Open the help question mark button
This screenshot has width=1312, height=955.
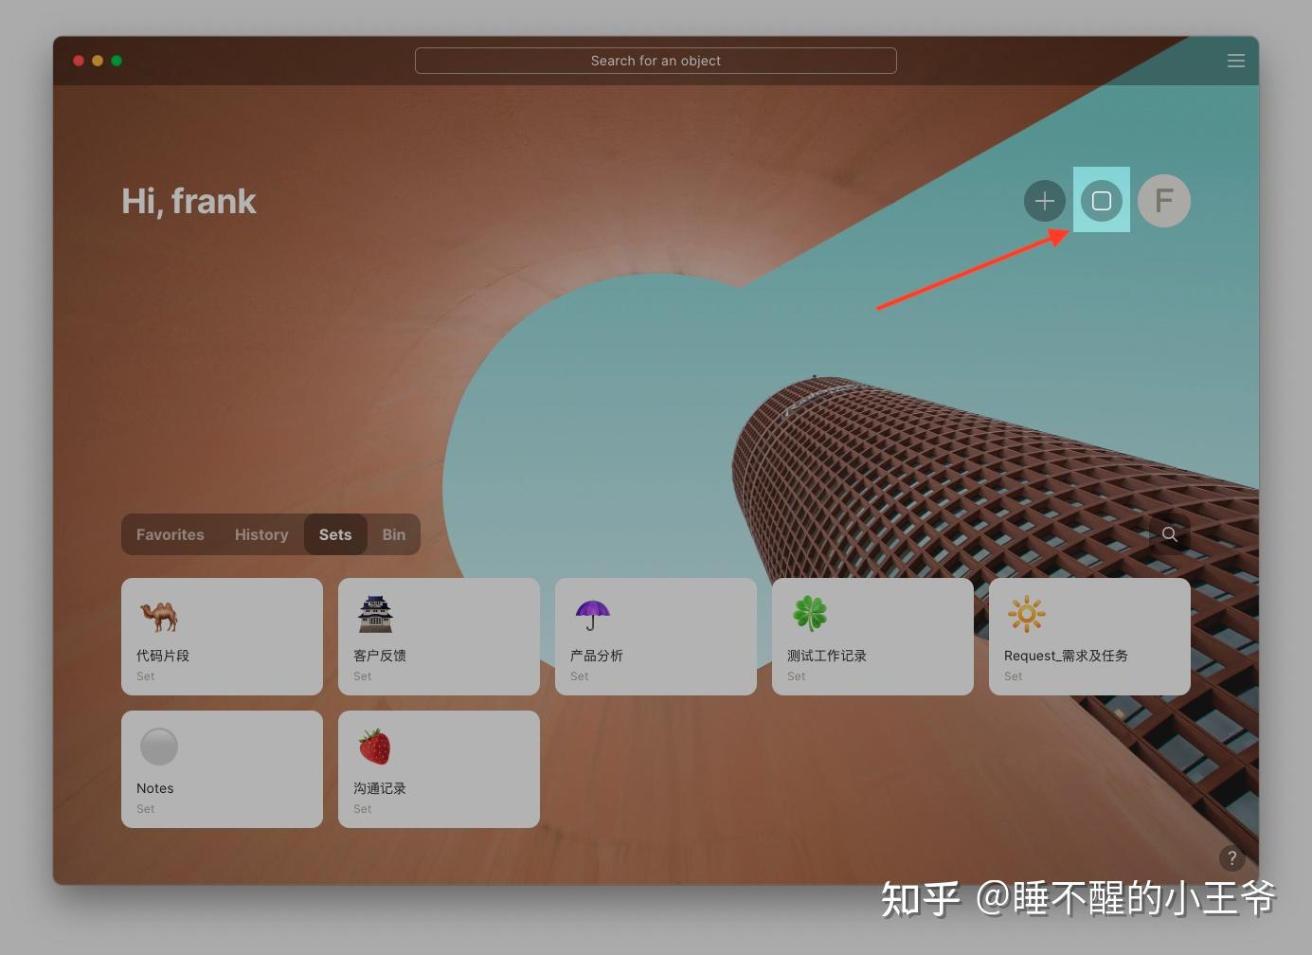coord(1231,858)
